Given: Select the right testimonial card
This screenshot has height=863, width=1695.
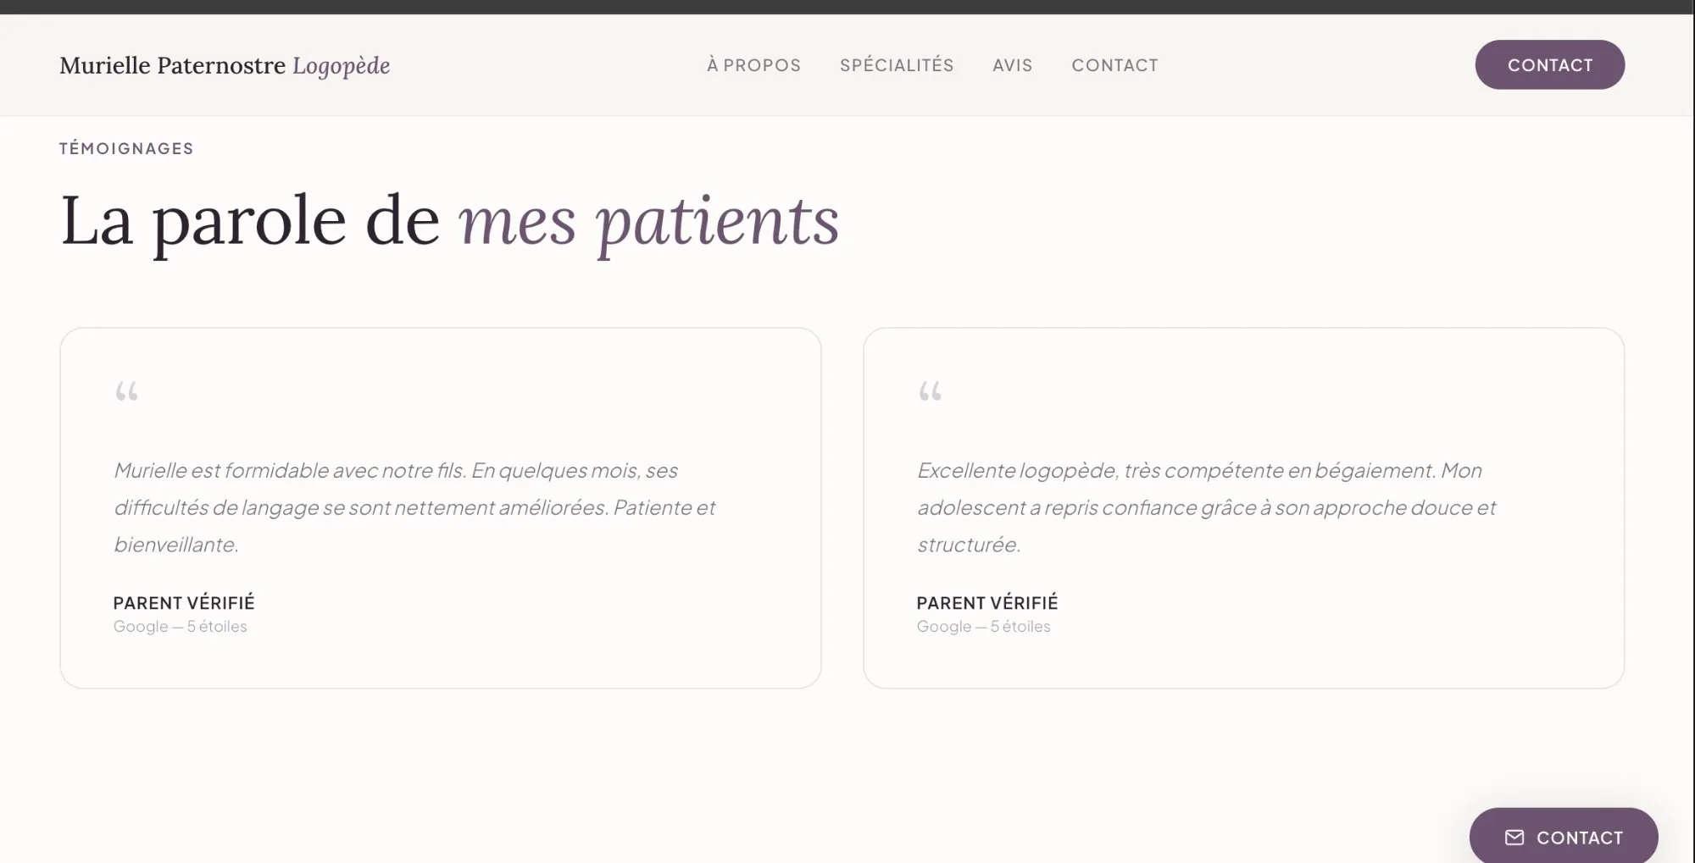Looking at the screenshot, I should 1243,508.
